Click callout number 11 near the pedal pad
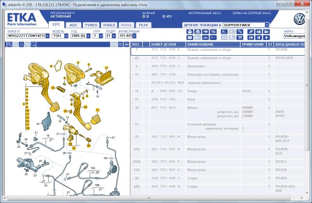Viewport: 312px width, 203px height. (97, 110)
